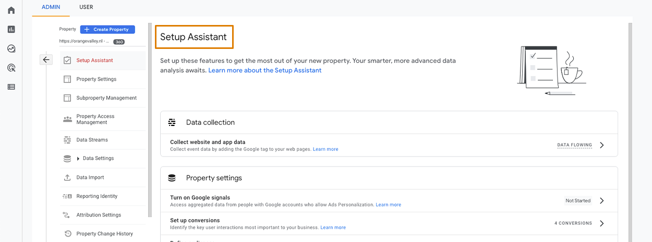Expand the Turn on Google signals chevron
The image size is (652, 242).
[x=602, y=200]
